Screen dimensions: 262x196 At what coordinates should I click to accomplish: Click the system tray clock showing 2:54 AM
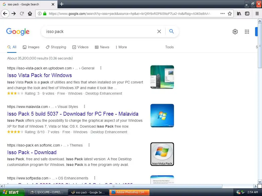point(253,192)
